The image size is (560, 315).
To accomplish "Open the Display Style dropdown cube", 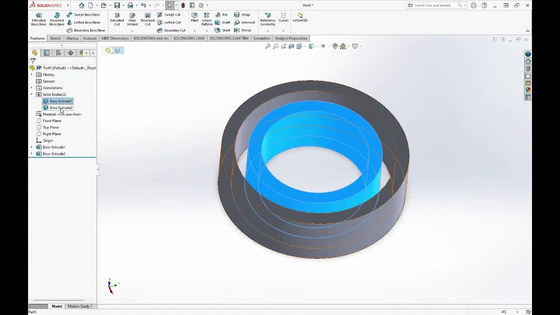I will (311, 46).
